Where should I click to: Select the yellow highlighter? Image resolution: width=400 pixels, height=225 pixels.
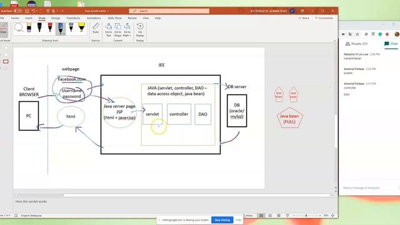[82, 27]
